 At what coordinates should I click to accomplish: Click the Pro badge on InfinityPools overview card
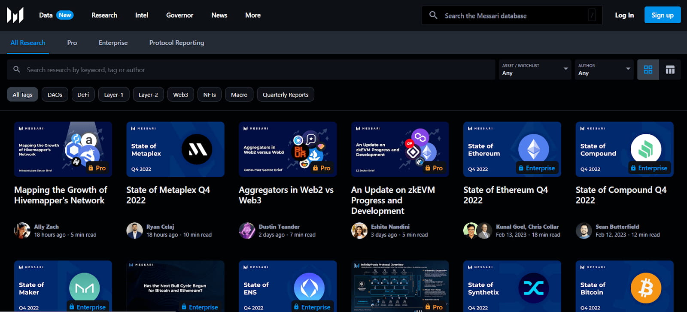[434, 307]
